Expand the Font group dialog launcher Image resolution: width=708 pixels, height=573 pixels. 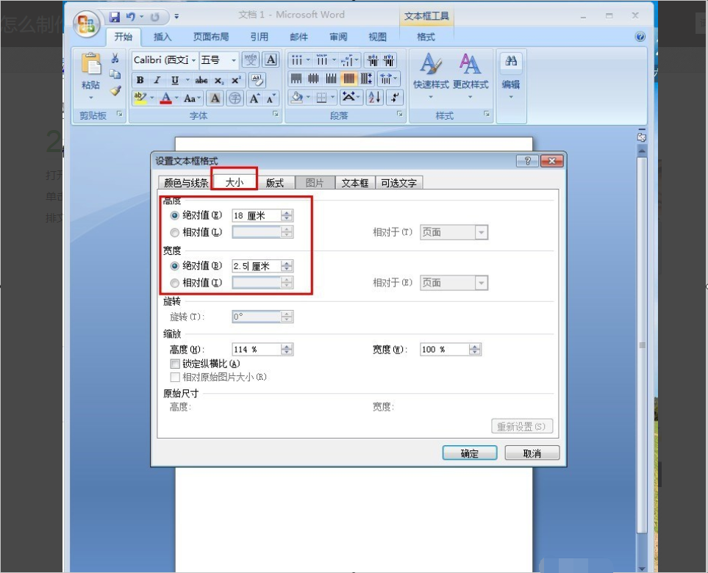[275, 114]
